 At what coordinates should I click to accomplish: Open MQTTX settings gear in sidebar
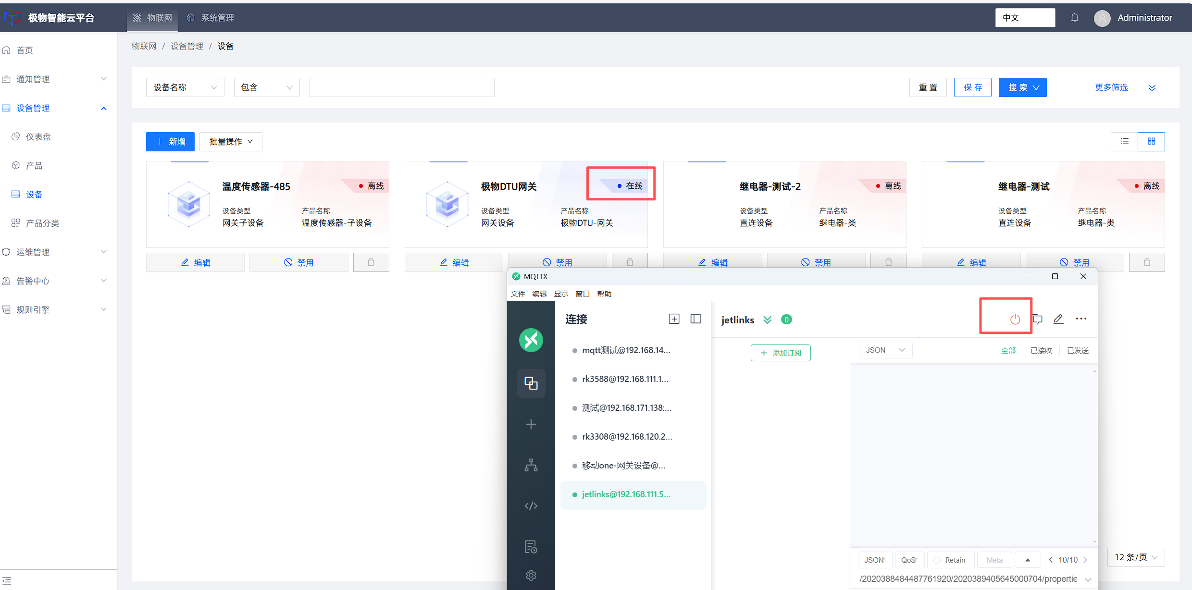[531, 575]
